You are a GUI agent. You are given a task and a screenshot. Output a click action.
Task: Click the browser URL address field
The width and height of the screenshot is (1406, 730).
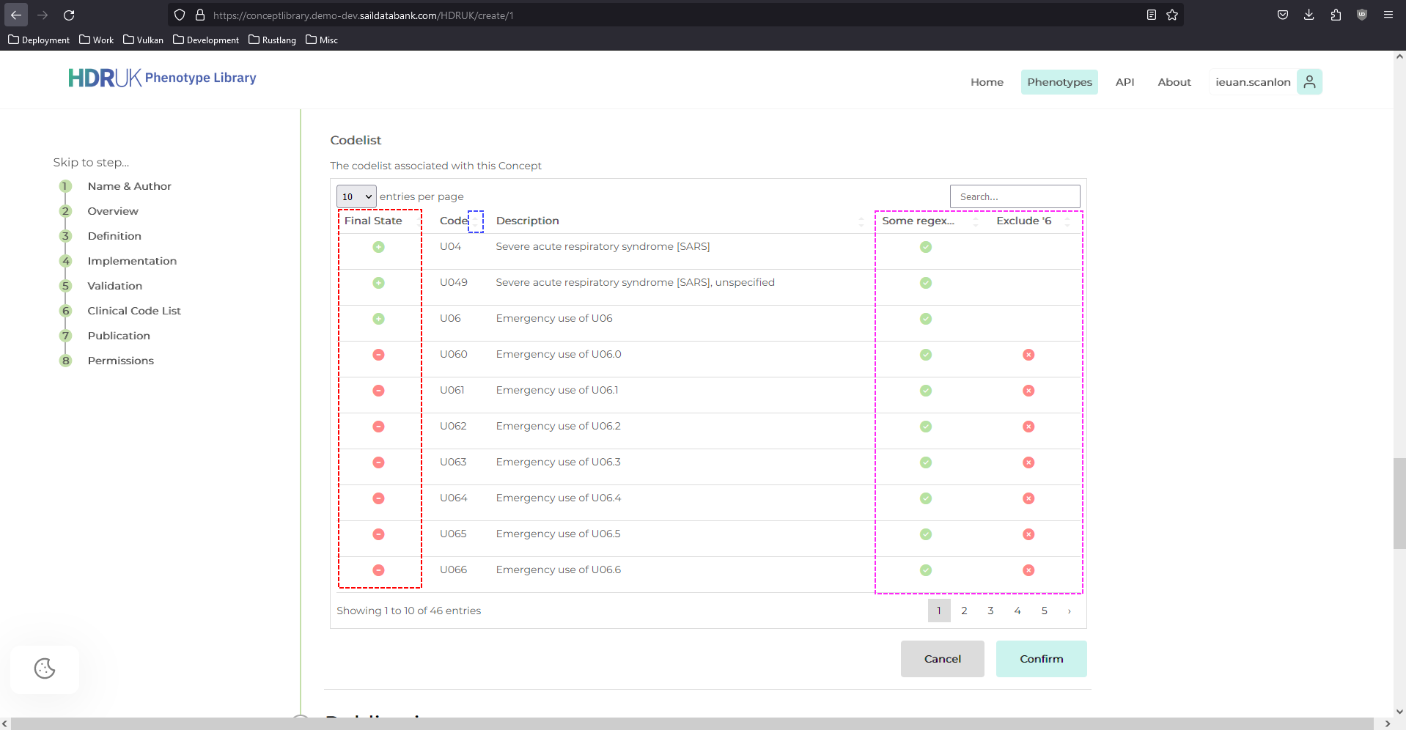coord(674,15)
